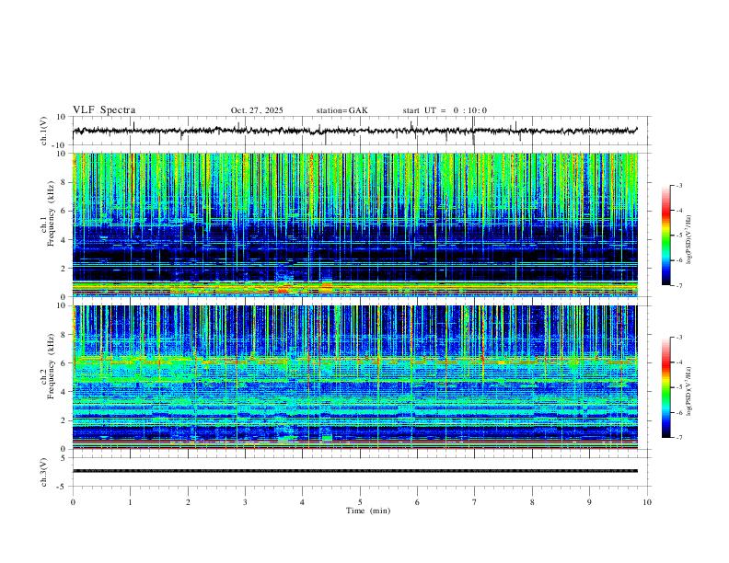Click the lower PSD color scale bar

click(x=665, y=387)
